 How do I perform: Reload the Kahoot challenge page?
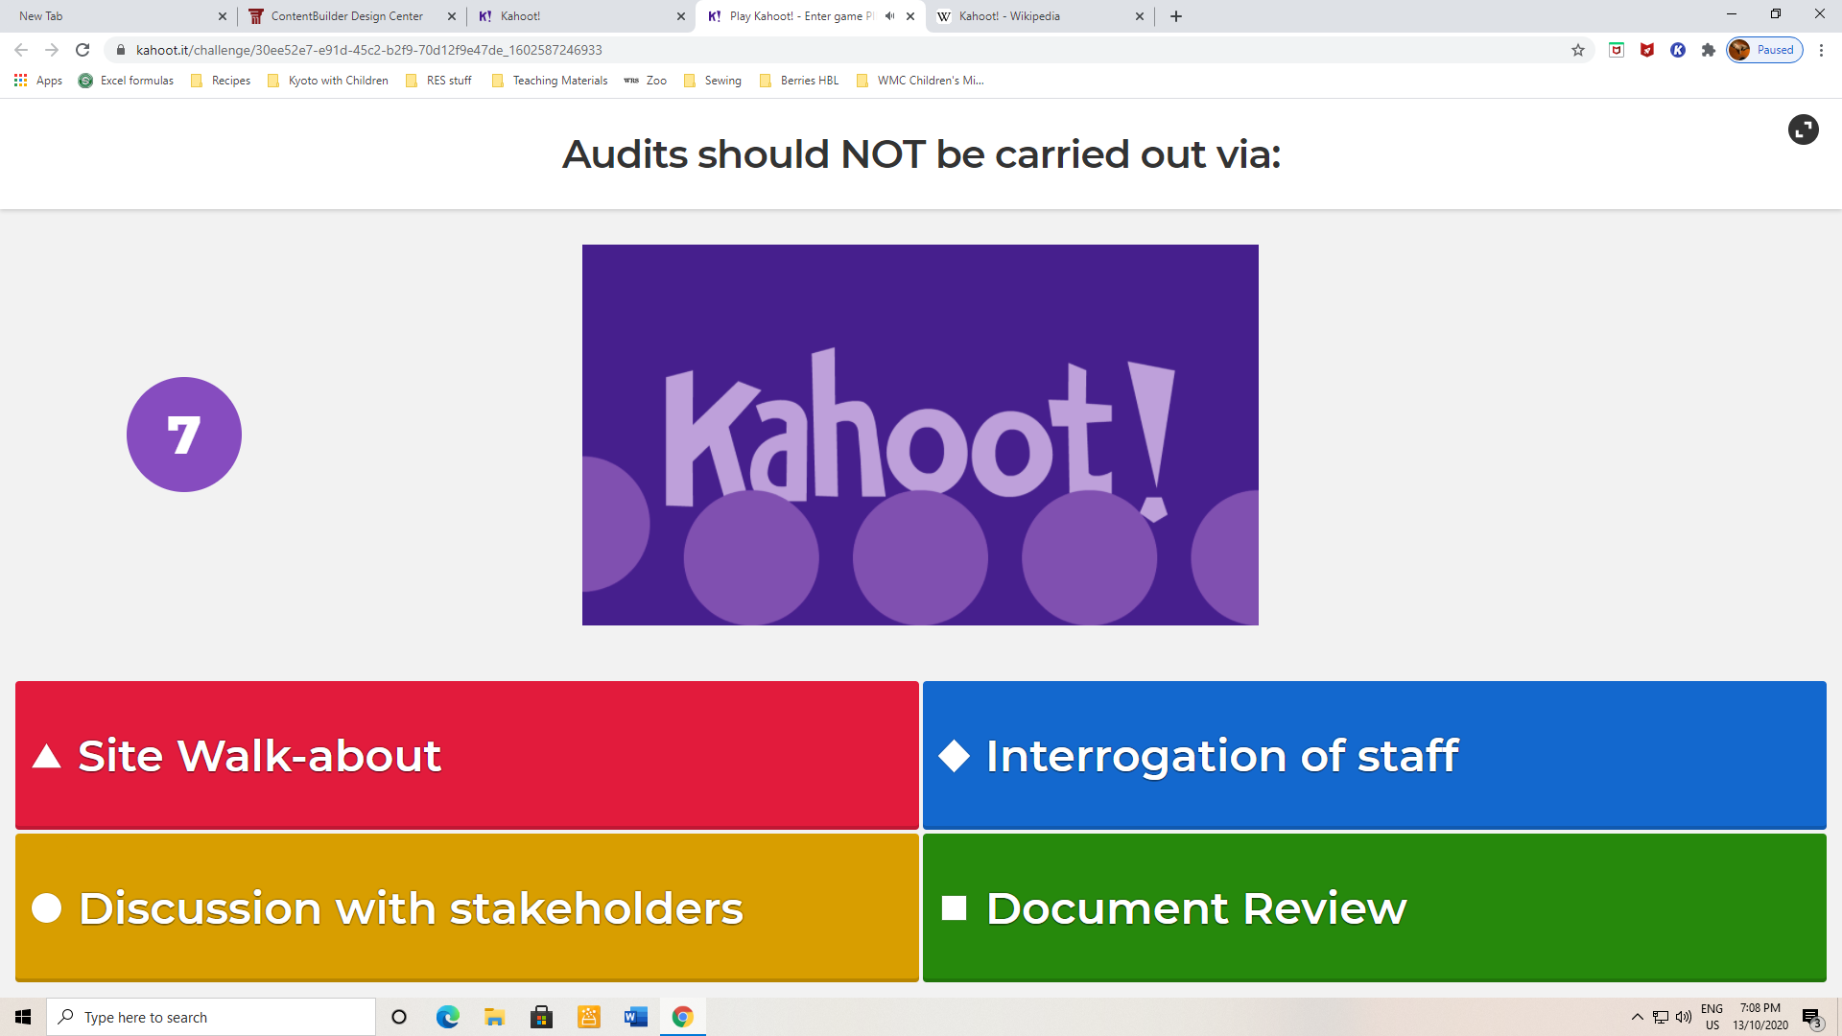(x=83, y=50)
